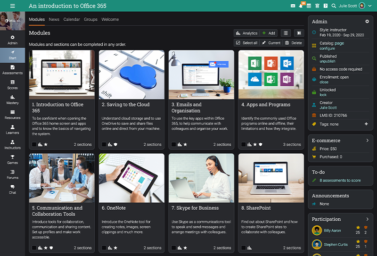Check Emails and Organisation module checkbox

[x=173, y=144]
